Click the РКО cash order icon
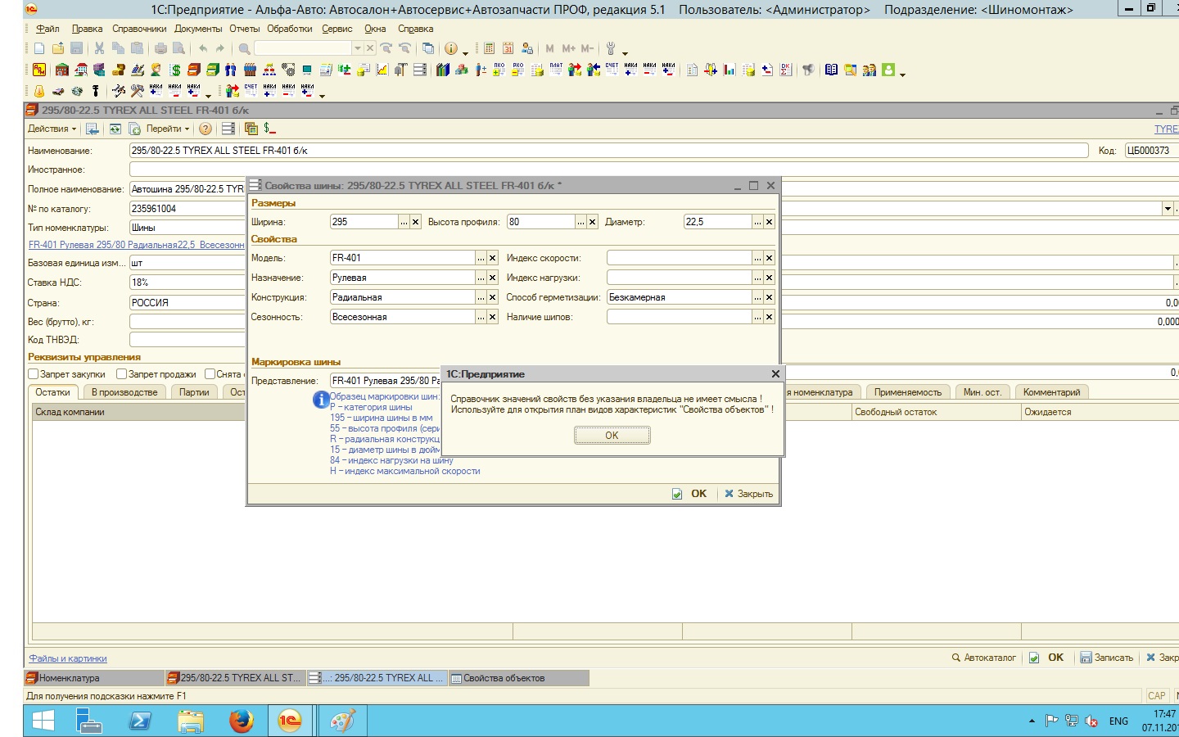 click(518, 70)
